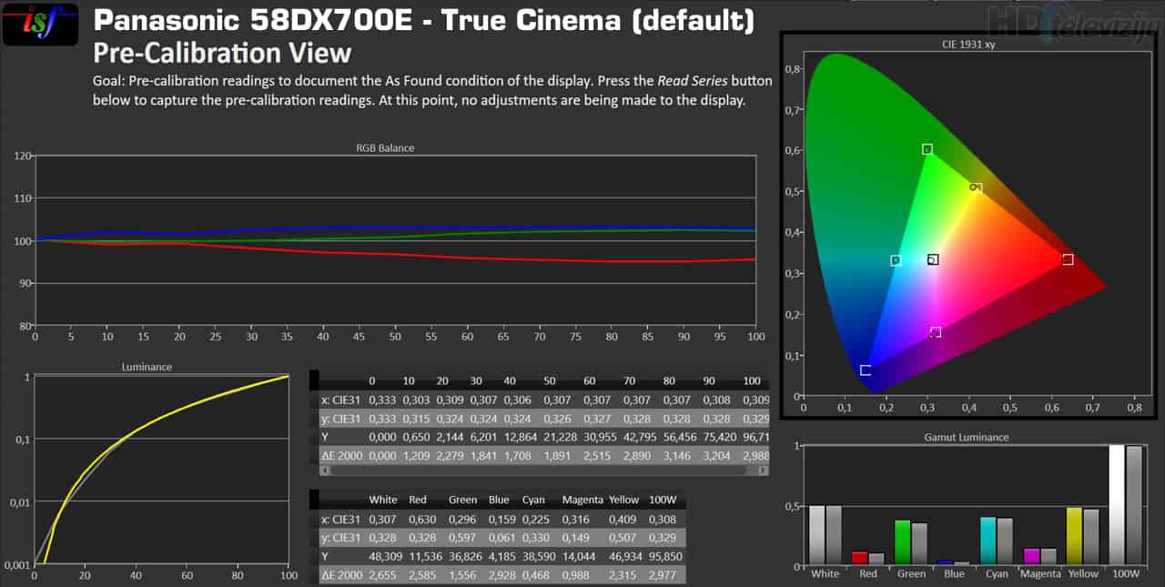Screen dimensions: 1165x587
Task: Click the left arrow of the table scrollbar
Action: pyautogui.click(x=324, y=471)
